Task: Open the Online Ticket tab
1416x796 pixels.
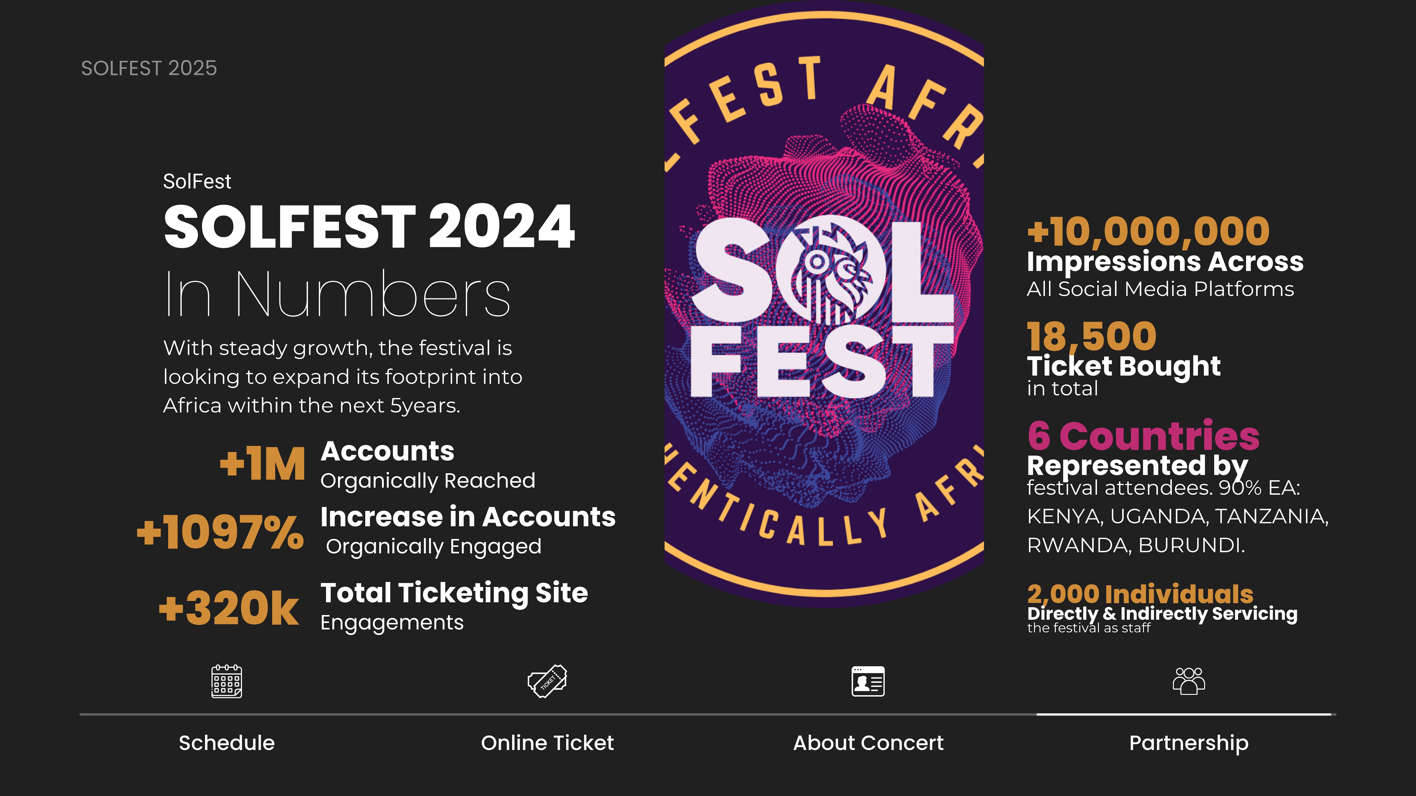Action: 548,743
